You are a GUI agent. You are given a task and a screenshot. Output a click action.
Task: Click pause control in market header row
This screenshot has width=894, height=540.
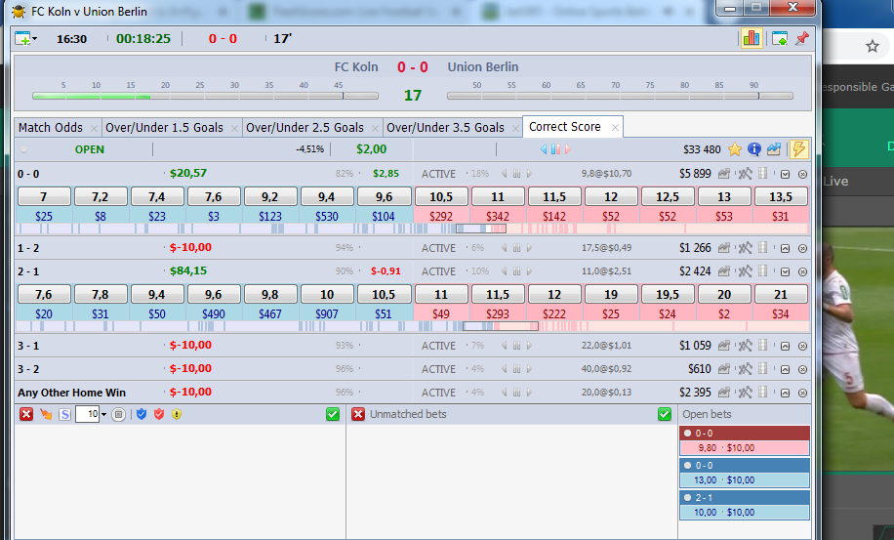[555, 149]
